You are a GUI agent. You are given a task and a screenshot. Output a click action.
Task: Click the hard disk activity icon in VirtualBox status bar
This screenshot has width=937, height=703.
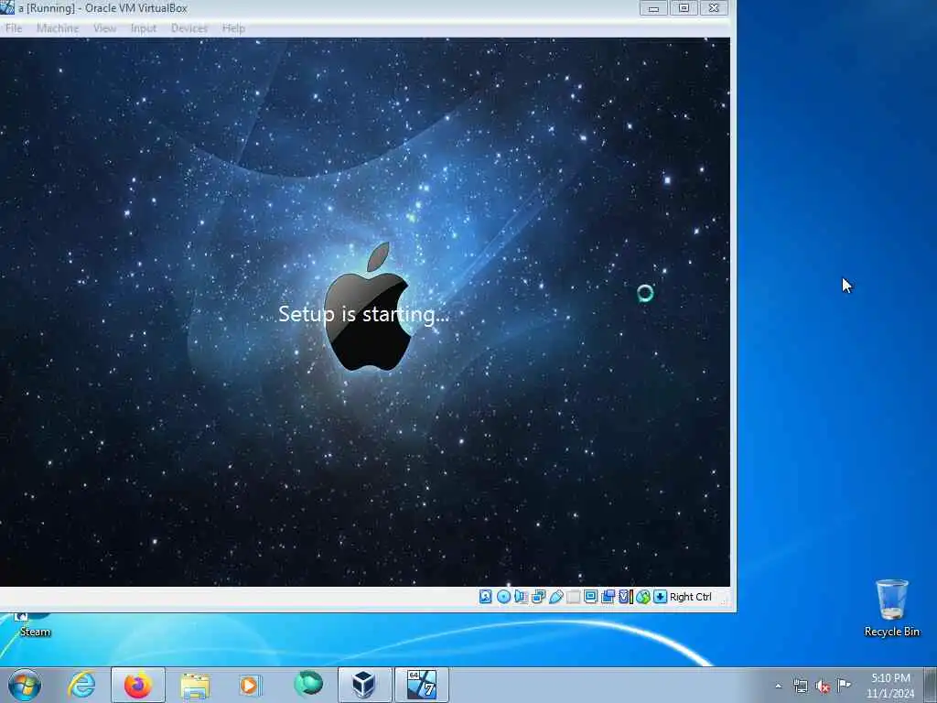(485, 597)
